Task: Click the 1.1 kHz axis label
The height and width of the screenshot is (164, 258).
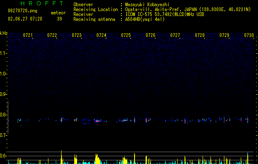Action: click(4, 53)
